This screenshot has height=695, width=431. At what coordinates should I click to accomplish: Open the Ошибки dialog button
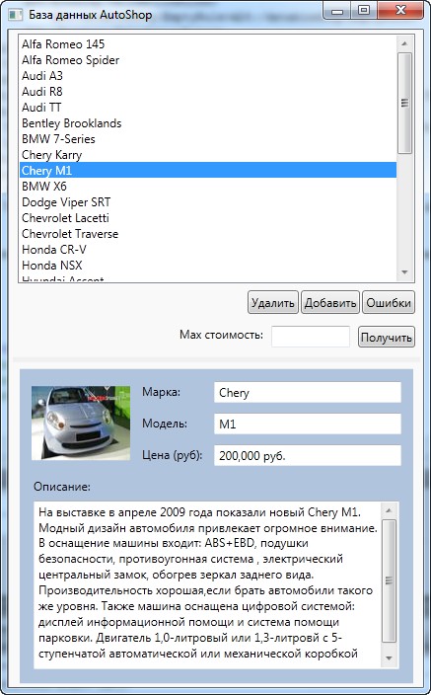389,303
